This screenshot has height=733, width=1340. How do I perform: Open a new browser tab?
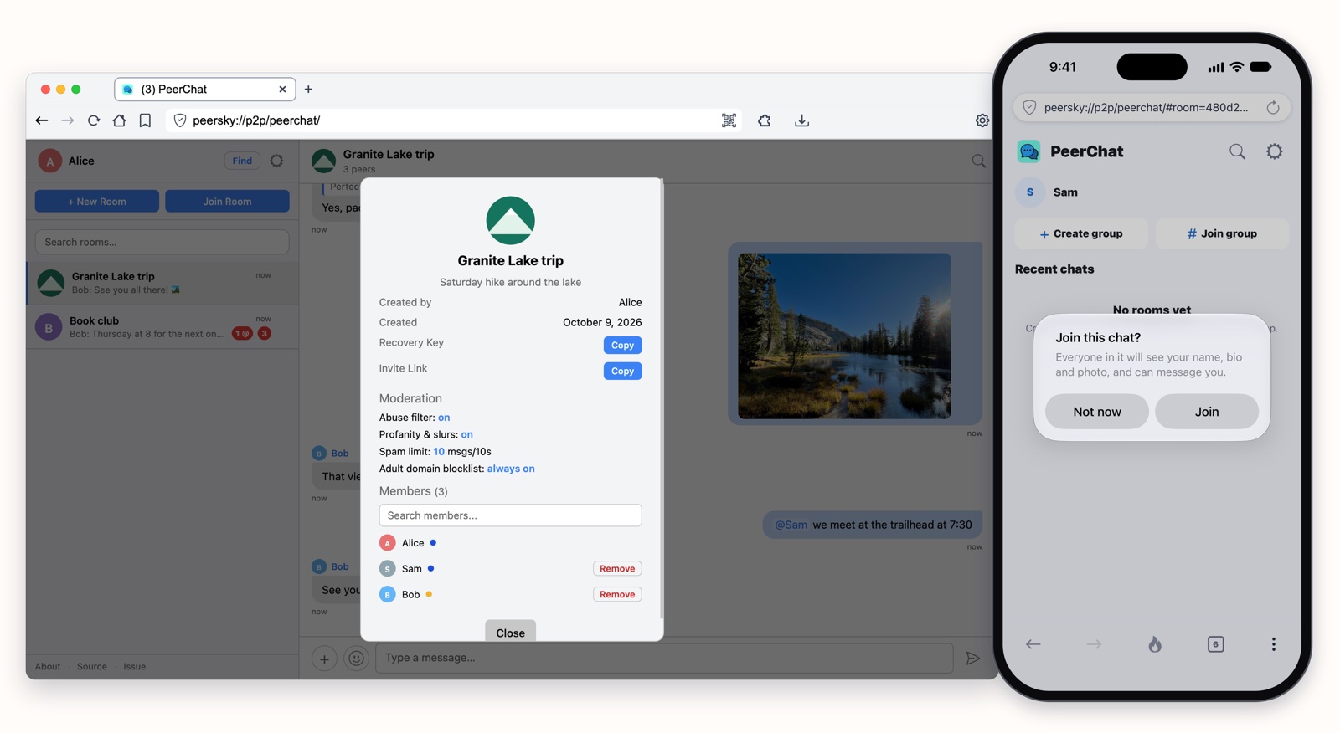[x=308, y=89]
